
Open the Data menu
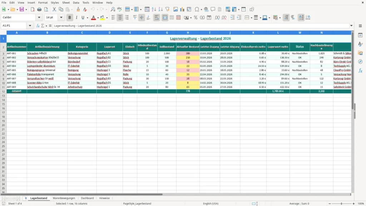76,3
